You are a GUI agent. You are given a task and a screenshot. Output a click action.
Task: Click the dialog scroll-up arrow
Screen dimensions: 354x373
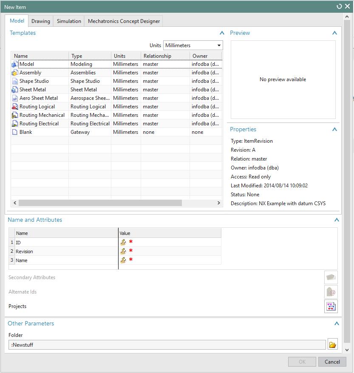[347, 17]
